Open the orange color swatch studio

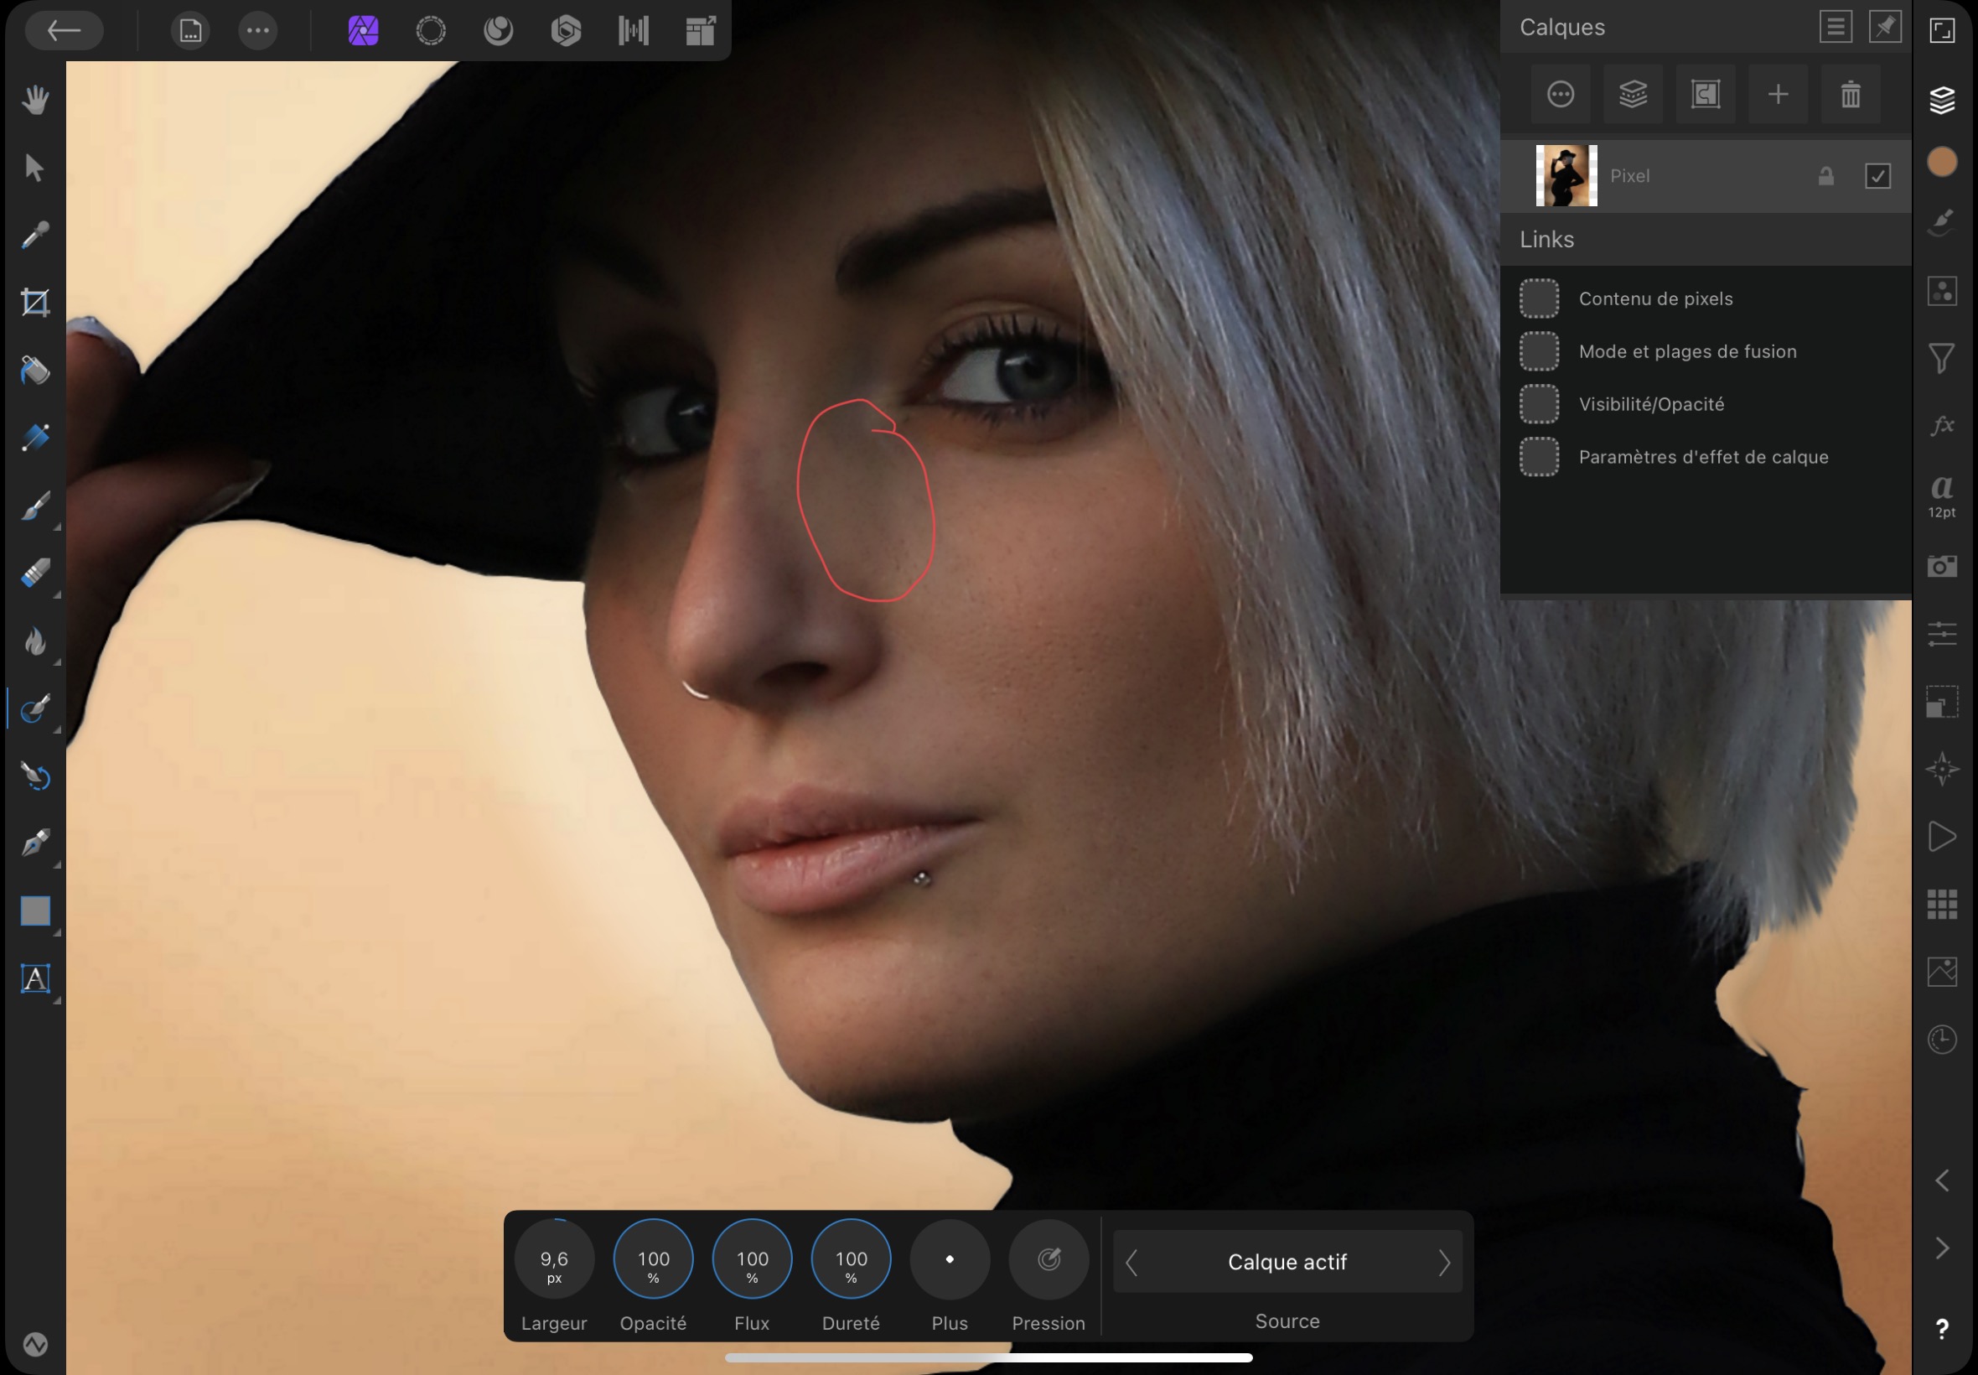coord(1942,162)
